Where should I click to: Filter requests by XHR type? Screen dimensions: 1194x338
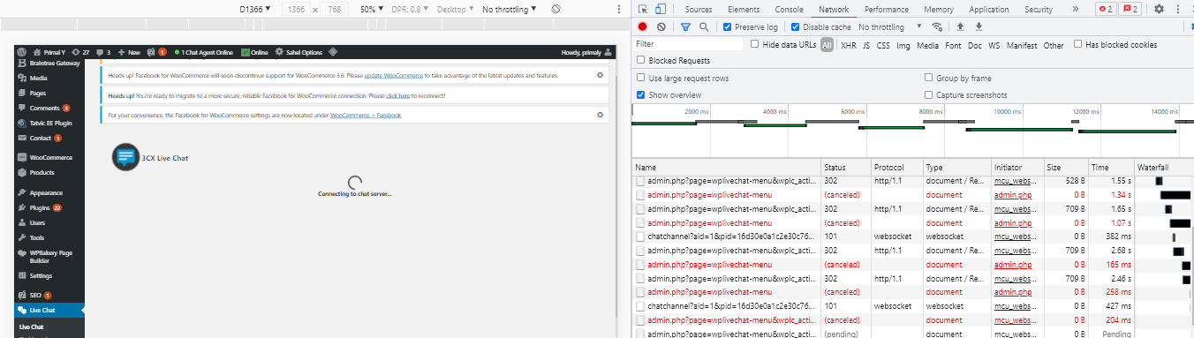tap(848, 45)
